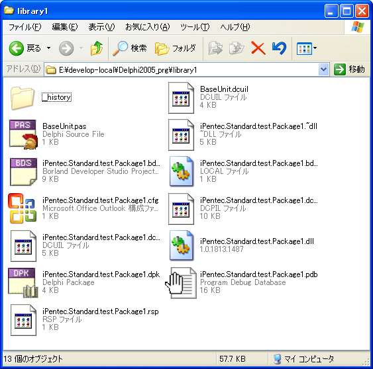This screenshot has width=373, height=369.
Task: Click the green Back arrow icon
Action: point(16,48)
